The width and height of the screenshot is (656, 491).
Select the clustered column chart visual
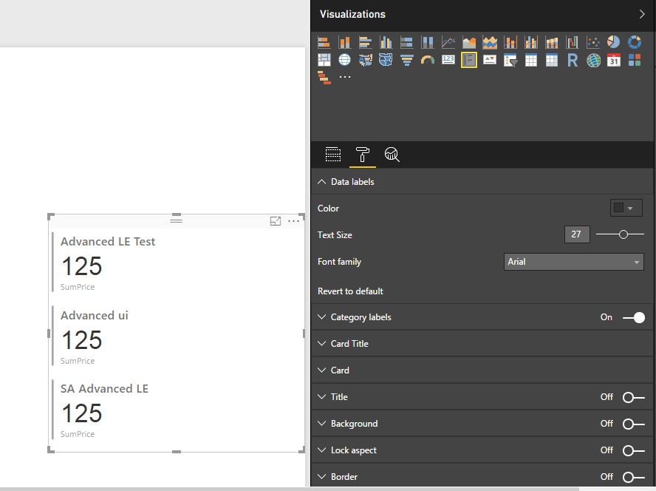point(386,42)
